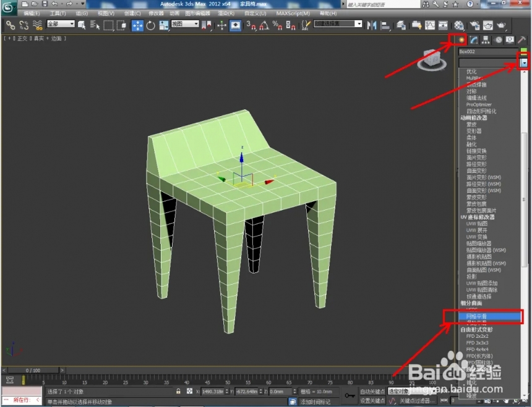Select UVW 展开 modifier in list
Image resolution: width=532 pixels, height=407 pixels.
pyautogui.click(x=477, y=230)
